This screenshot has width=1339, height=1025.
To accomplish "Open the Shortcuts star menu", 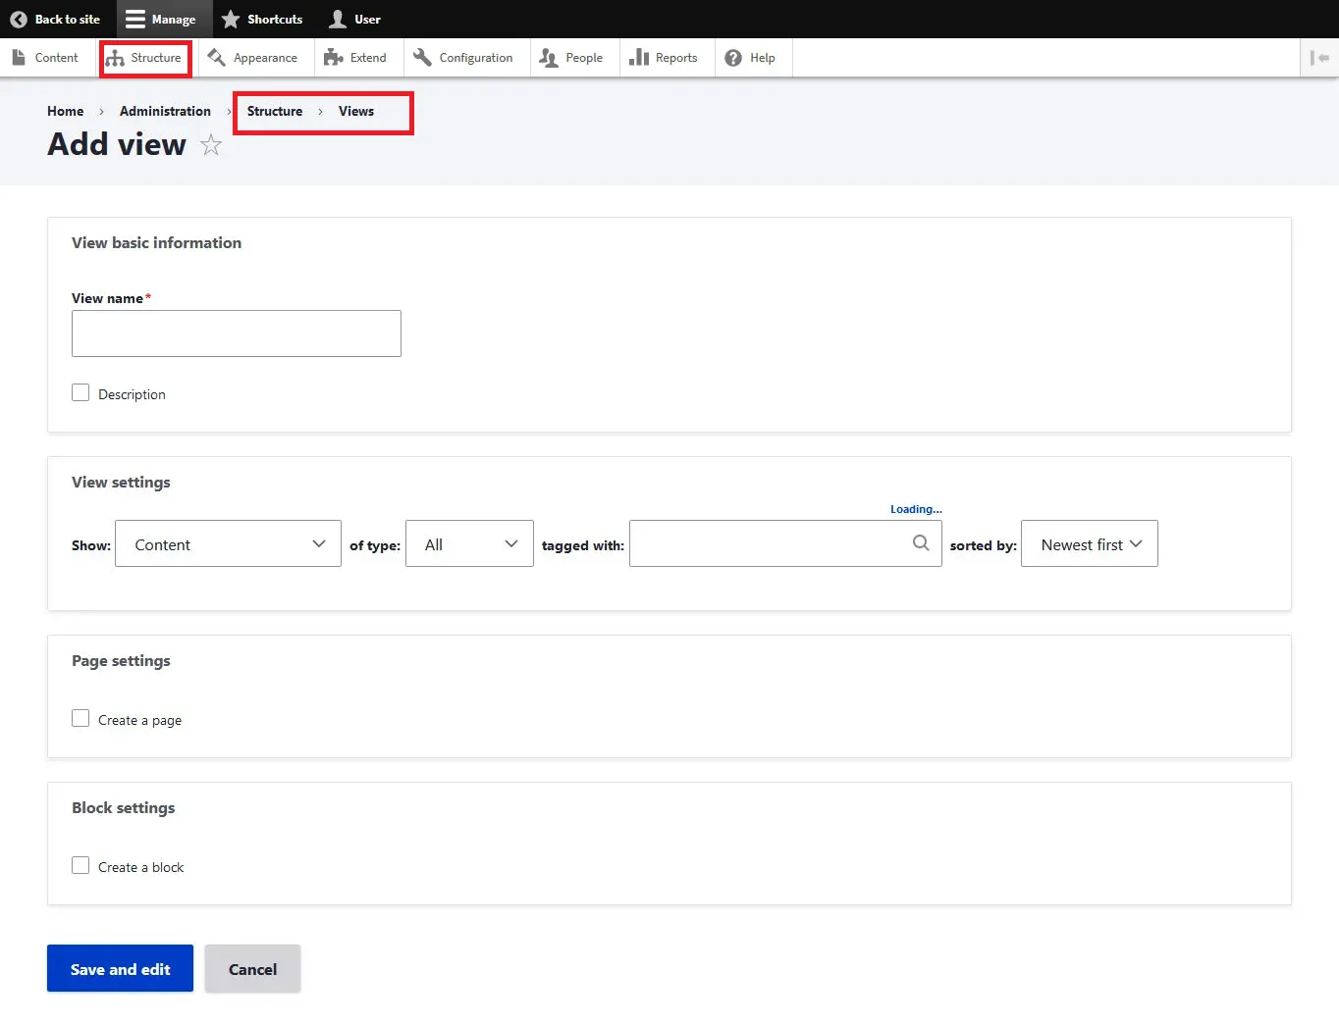I will [x=262, y=19].
